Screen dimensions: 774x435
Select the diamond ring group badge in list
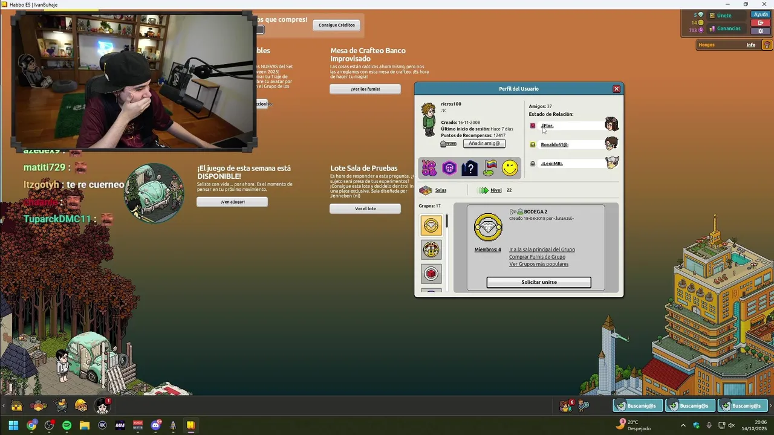pyautogui.click(x=431, y=225)
